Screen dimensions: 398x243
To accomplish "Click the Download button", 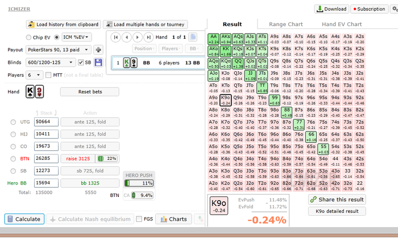I will [331, 9].
